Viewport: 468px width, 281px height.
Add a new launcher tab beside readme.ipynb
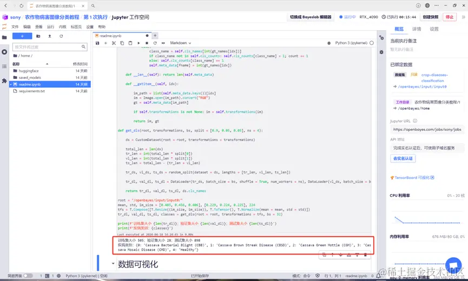(155, 36)
